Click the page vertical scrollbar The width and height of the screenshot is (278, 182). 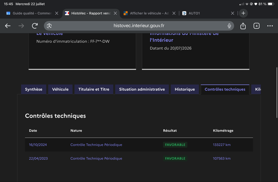click(277, 93)
